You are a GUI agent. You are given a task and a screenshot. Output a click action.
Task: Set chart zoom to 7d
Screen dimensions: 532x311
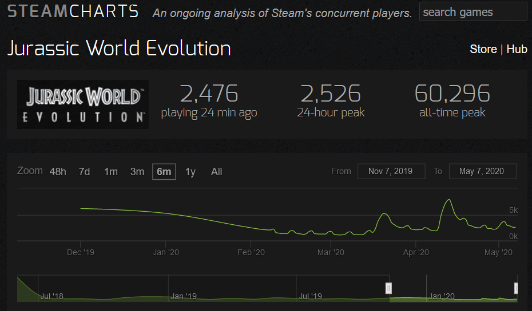coord(84,172)
